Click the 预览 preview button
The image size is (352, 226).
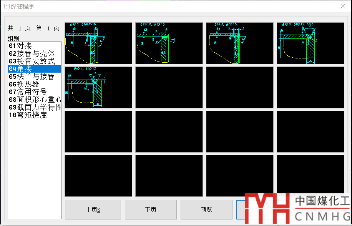tap(206, 209)
